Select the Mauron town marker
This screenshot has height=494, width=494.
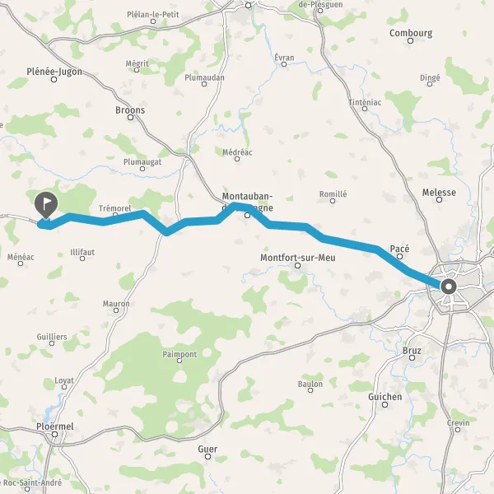[x=116, y=310]
